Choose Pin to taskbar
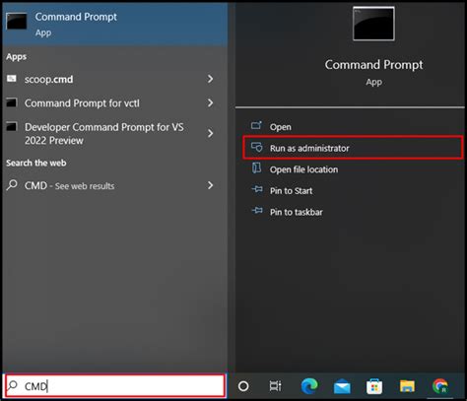 click(353, 212)
